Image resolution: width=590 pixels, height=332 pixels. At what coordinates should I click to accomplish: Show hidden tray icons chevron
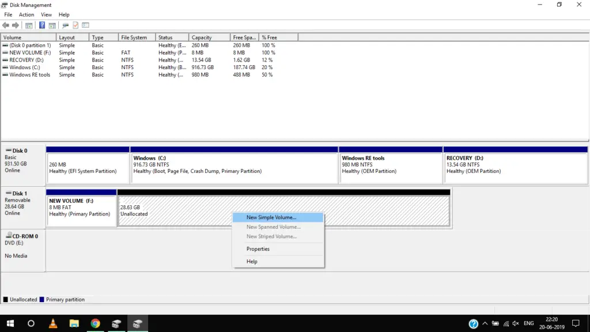485,323
